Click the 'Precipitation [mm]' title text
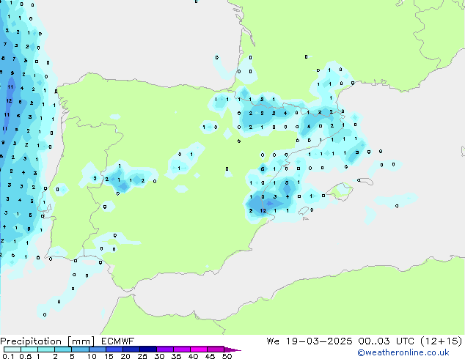 48,341
